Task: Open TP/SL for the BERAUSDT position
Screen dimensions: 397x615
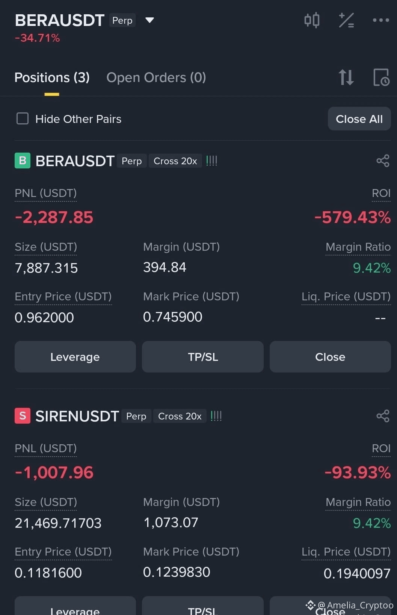Action: 203,357
